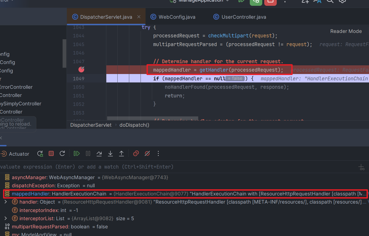Click the Reader Mode label

pos(346,31)
